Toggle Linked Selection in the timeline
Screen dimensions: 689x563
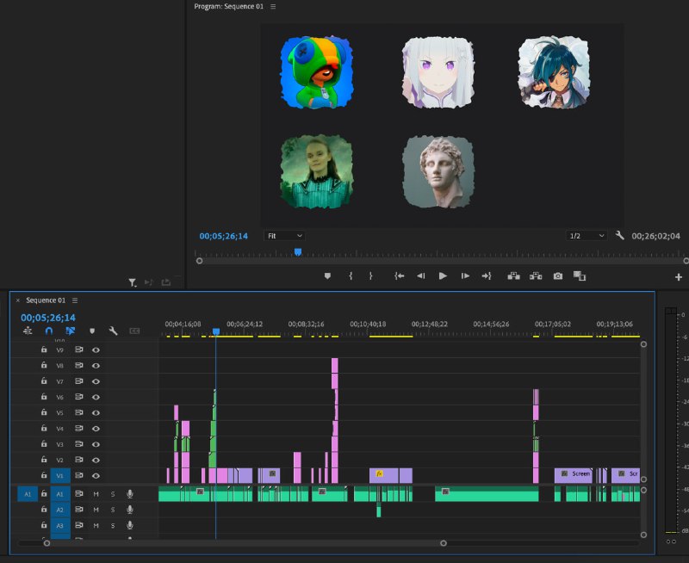point(71,331)
